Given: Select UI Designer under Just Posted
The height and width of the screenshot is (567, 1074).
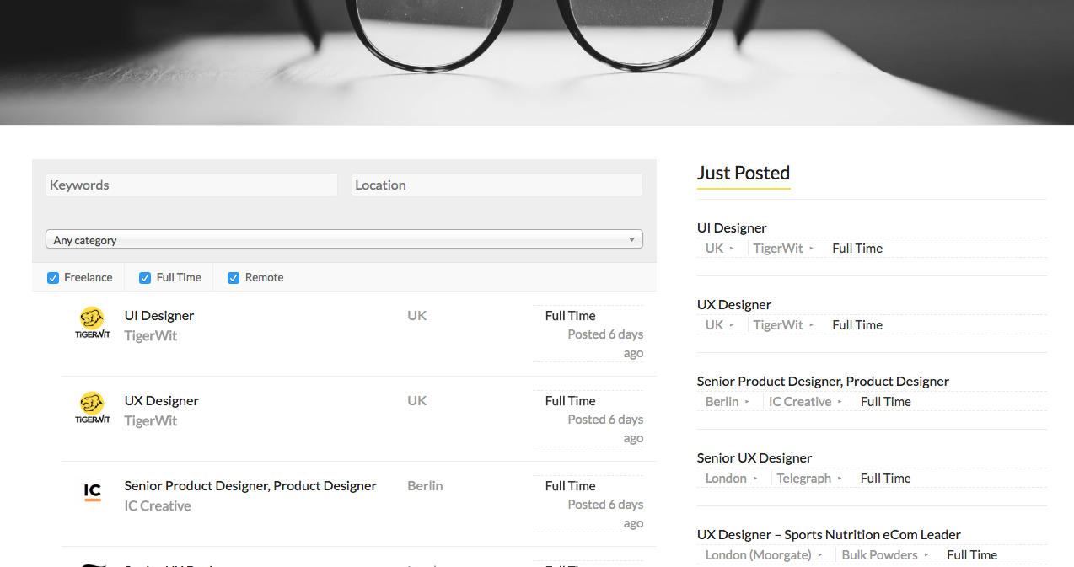Looking at the screenshot, I should coord(732,228).
